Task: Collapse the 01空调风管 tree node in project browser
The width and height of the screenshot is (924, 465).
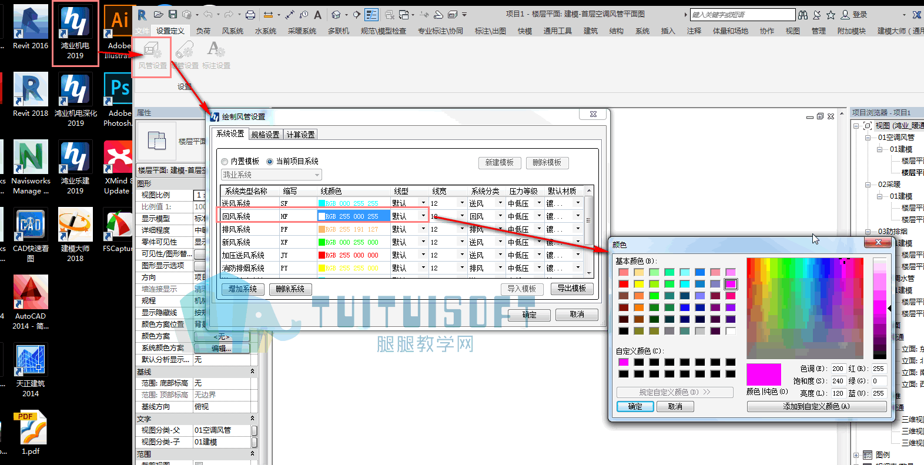Action: coord(868,138)
